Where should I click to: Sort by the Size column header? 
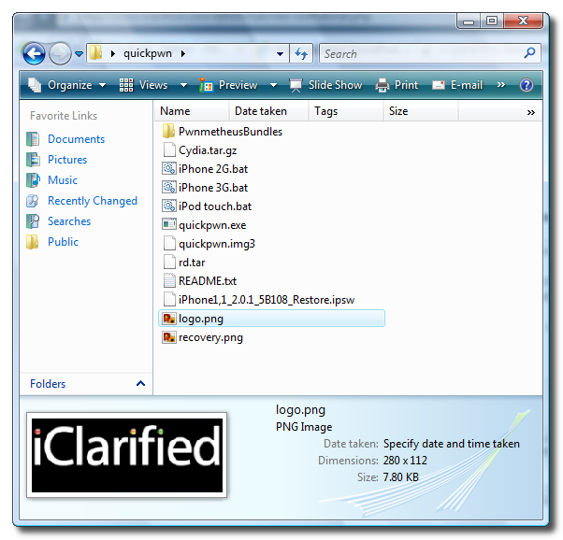tap(421, 111)
